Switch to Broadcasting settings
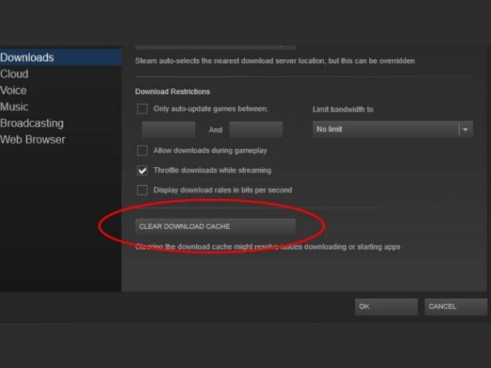 pos(32,123)
